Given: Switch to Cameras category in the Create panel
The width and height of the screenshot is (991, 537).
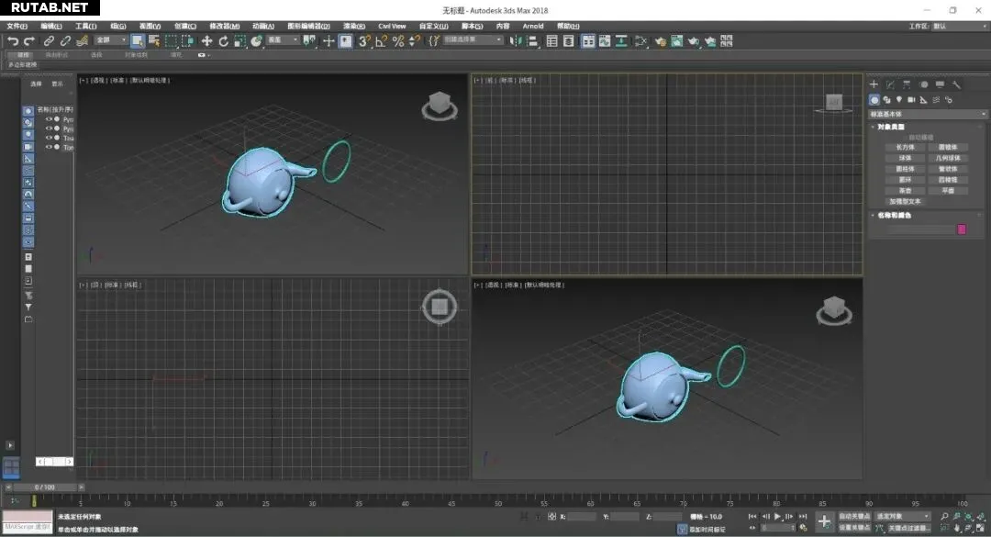Looking at the screenshot, I should pyautogui.click(x=912, y=99).
